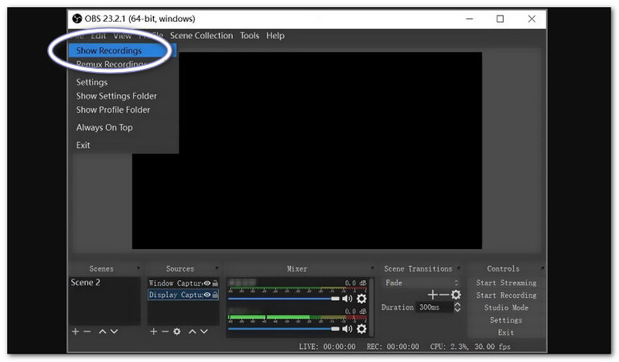Open the Tools menu
The image size is (619, 362).
(x=249, y=36)
